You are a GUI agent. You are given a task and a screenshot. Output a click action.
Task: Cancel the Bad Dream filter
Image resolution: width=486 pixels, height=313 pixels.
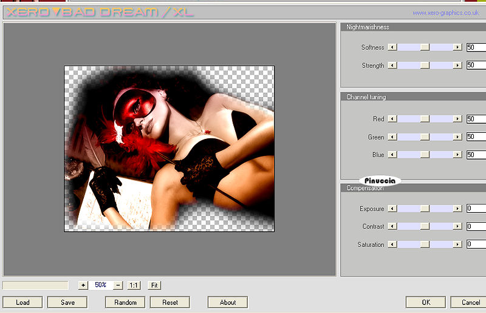[468, 302]
